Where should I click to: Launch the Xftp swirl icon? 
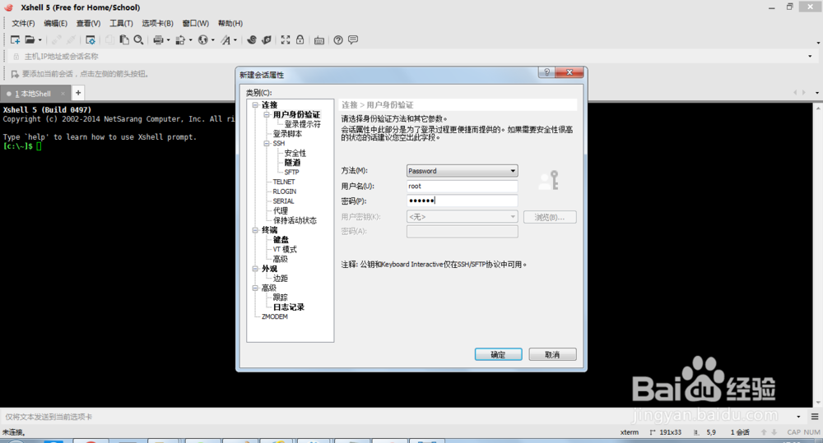[251, 39]
